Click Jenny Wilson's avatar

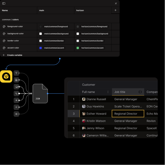pyautogui.click(x=84, y=128)
